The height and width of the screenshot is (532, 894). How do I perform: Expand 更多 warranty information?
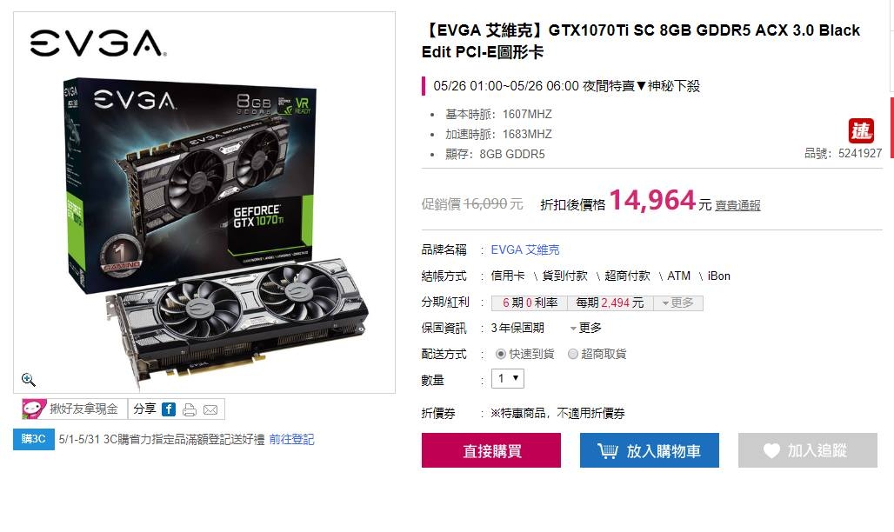click(585, 328)
